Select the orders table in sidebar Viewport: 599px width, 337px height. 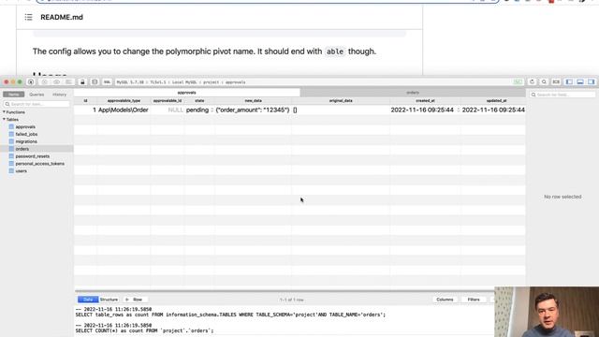pos(22,149)
